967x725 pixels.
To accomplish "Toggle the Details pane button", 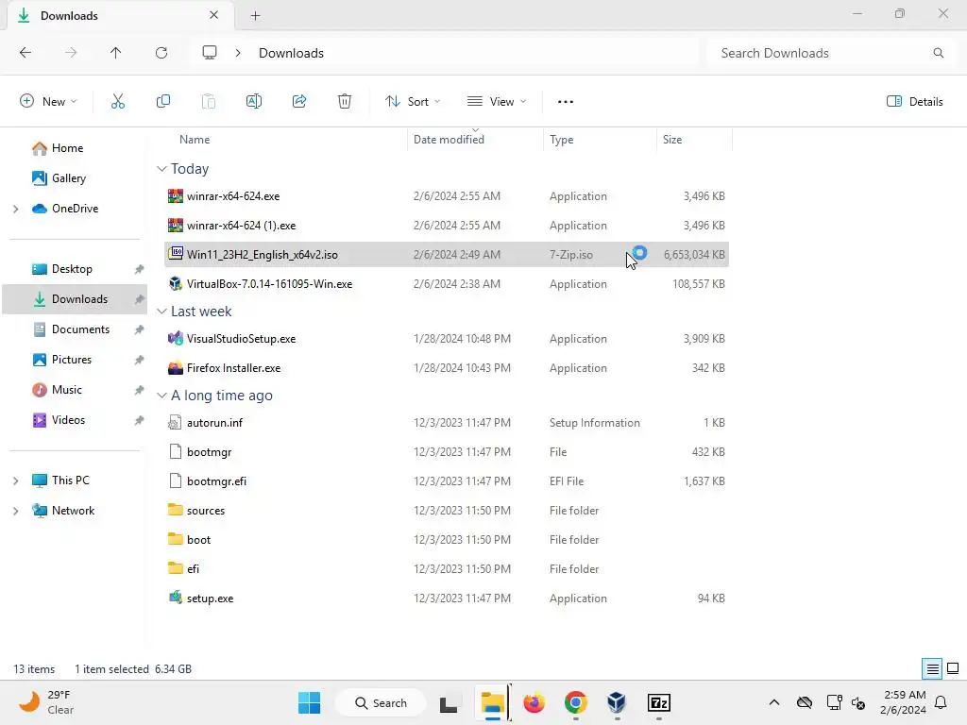I will click(914, 102).
